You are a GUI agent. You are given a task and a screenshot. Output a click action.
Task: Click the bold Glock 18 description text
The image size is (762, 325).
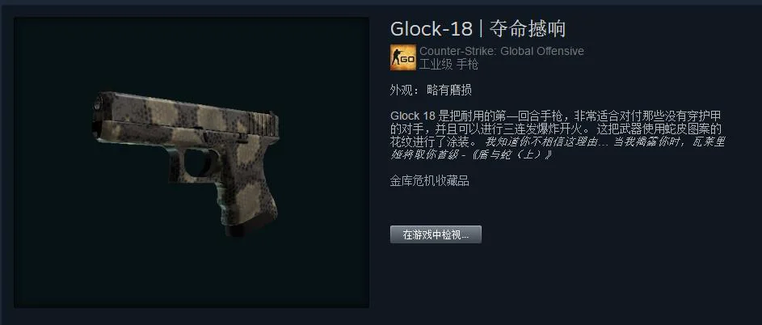[413, 116]
